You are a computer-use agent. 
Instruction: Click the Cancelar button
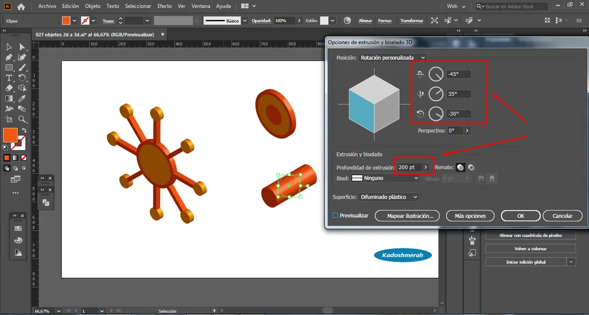click(x=562, y=216)
